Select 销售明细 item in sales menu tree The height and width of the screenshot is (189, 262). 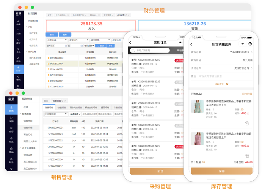[x=28, y=127]
